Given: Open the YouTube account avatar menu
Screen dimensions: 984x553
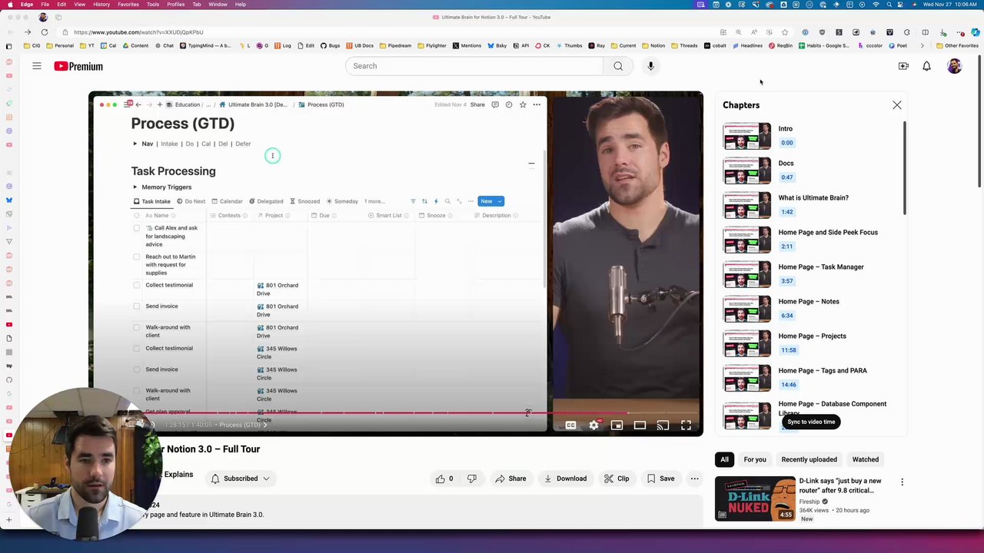Looking at the screenshot, I should (x=954, y=66).
